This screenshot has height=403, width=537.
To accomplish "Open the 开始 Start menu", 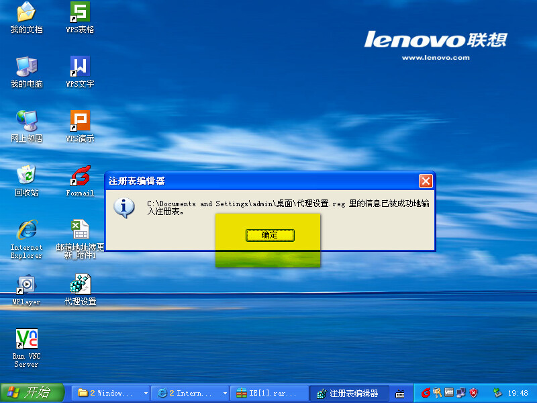I will 32,393.
